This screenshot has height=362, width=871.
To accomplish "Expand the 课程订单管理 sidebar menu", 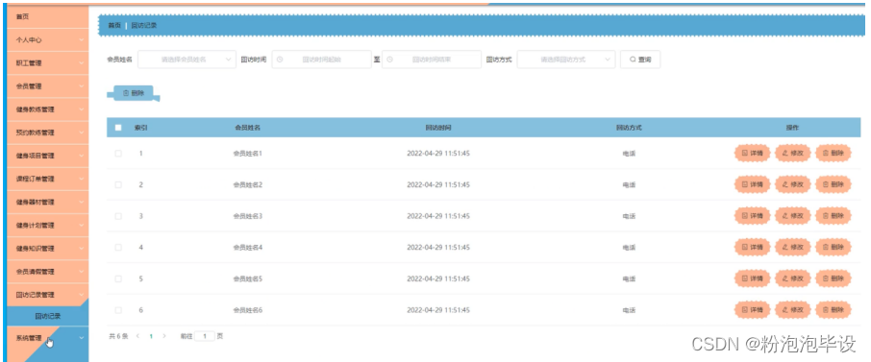I will [x=47, y=179].
